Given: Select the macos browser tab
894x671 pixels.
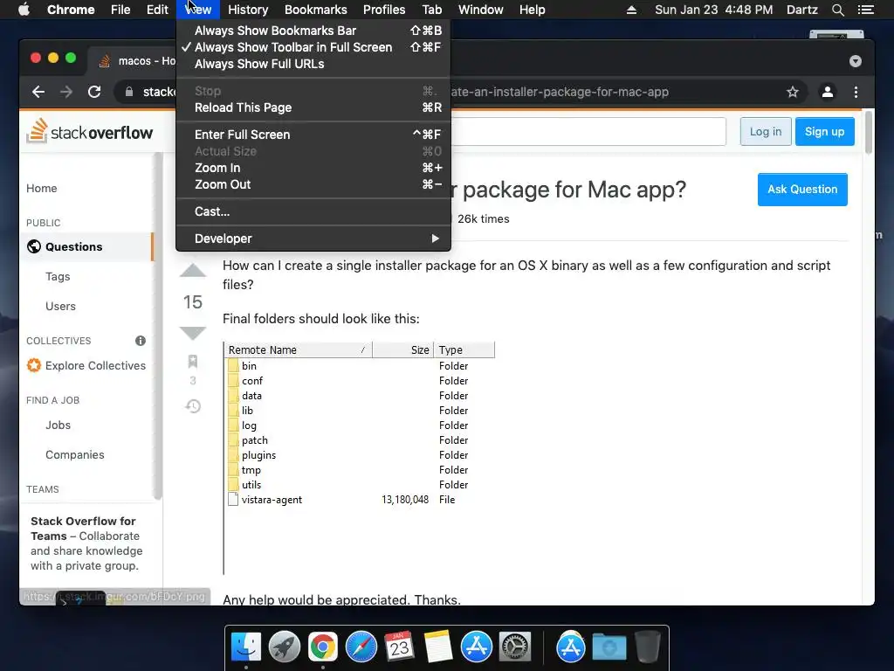Looking at the screenshot, I should [x=137, y=61].
